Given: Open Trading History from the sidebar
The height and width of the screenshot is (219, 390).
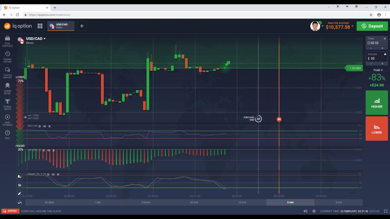Looking at the screenshot, I should tap(7, 57).
